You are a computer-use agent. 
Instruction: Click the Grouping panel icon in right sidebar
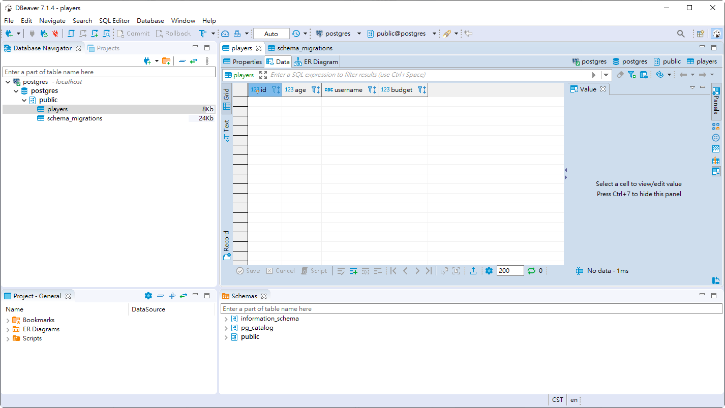716,127
